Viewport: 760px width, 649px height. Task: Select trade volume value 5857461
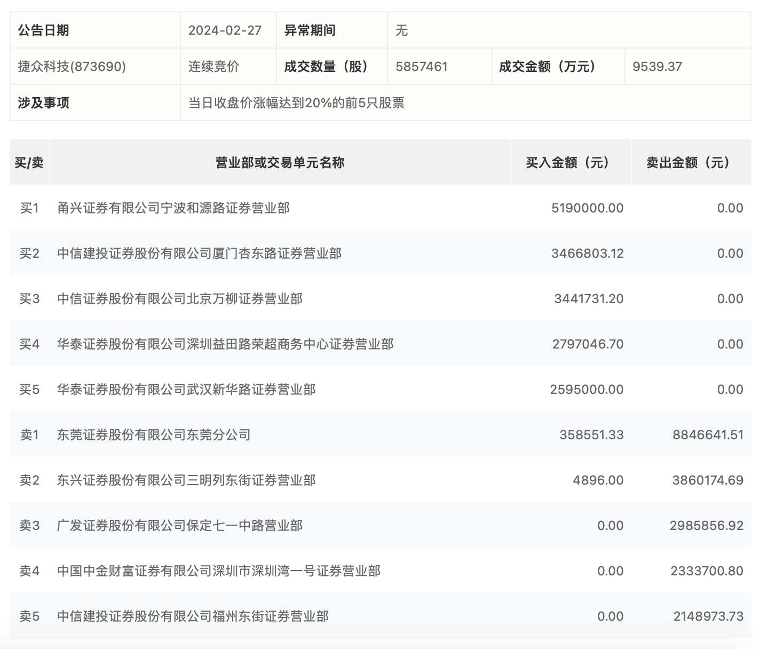point(422,66)
